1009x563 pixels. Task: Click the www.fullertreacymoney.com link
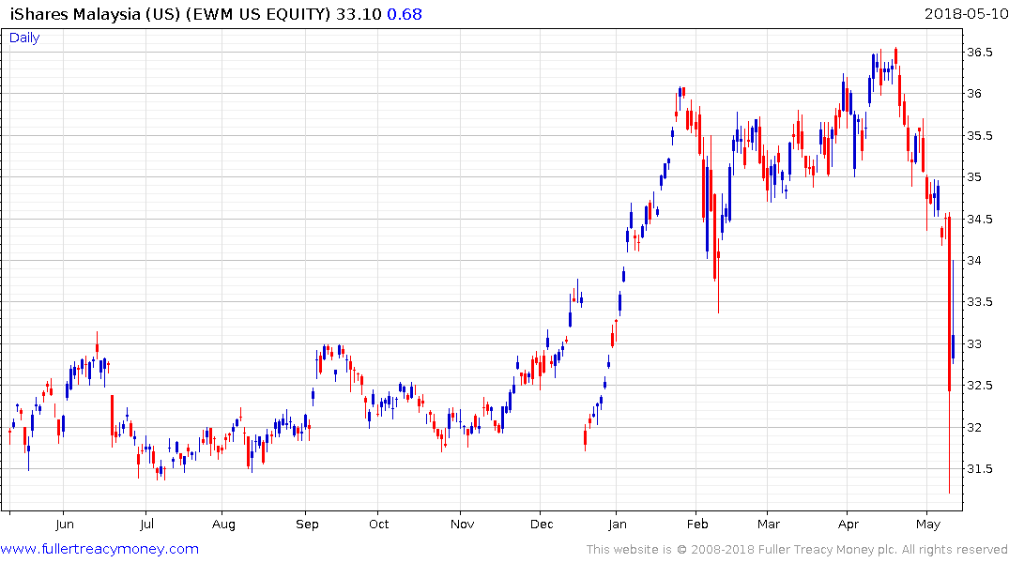[x=99, y=549]
